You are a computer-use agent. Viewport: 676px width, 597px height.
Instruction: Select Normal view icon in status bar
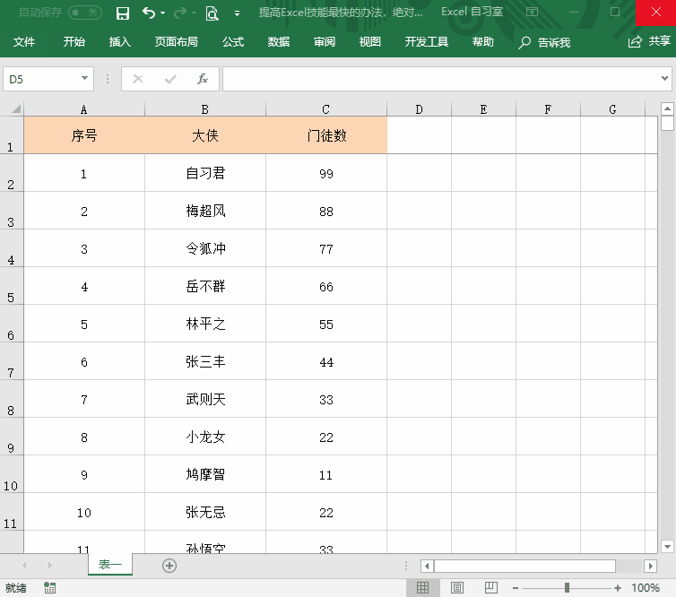click(x=423, y=588)
